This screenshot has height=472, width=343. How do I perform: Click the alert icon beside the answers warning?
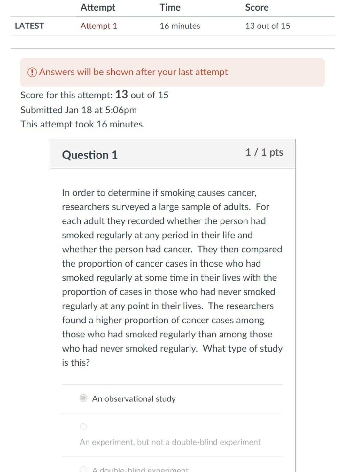point(31,72)
